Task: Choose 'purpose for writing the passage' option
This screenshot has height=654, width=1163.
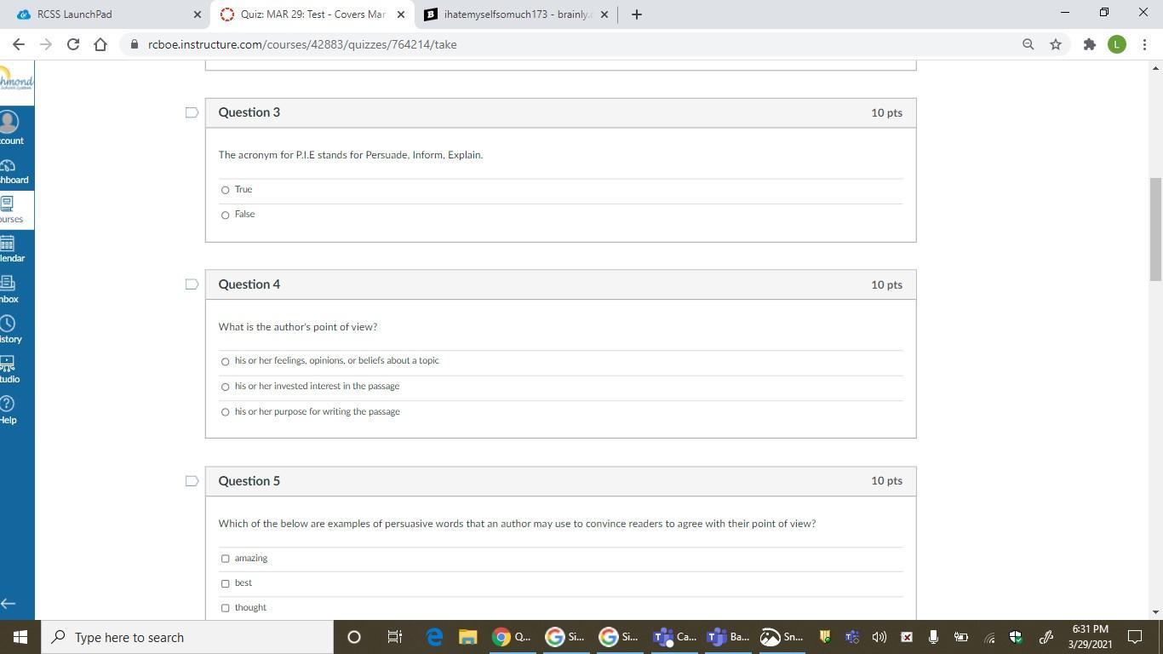Action: tap(225, 412)
